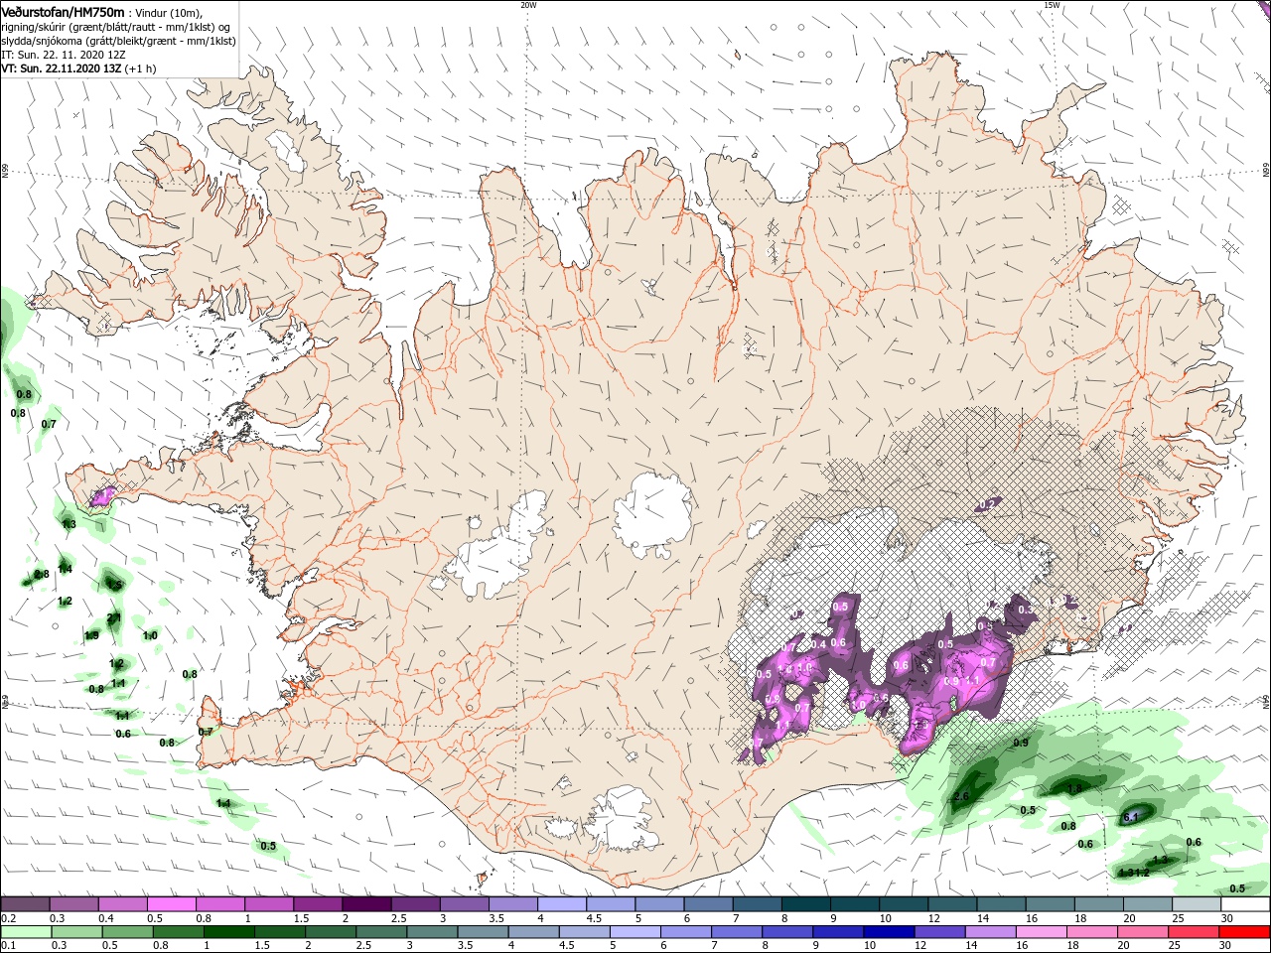Click the 20W longitude label
The width and height of the screenshot is (1271, 953).
click(x=528, y=5)
